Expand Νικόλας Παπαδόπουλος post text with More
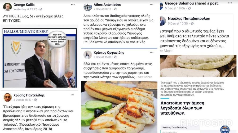 coord(166,51)
